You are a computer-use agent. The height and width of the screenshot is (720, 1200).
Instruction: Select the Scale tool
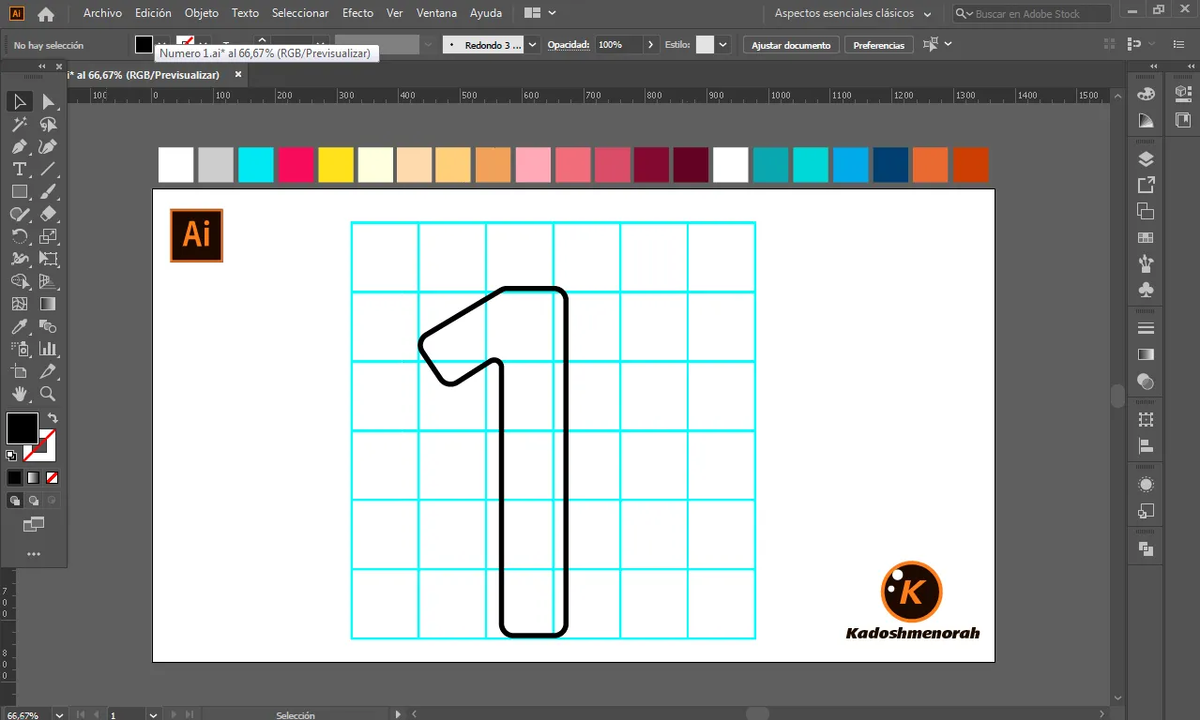(48, 236)
